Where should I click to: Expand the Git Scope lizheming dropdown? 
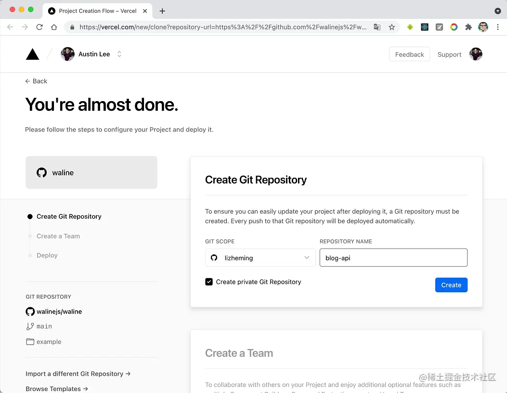click(260, 258)
